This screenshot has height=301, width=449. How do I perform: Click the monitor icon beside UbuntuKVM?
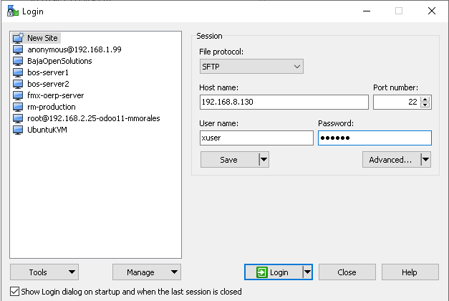click(18, 130)
